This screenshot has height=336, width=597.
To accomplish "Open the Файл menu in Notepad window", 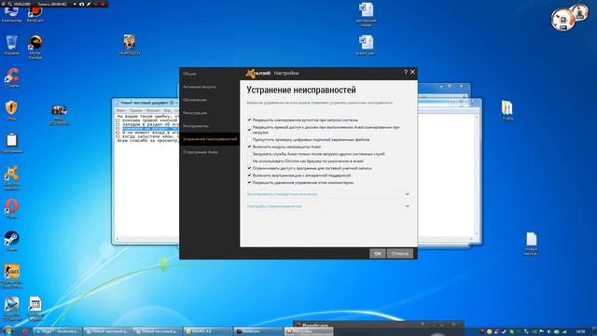I will click(121, 110).
